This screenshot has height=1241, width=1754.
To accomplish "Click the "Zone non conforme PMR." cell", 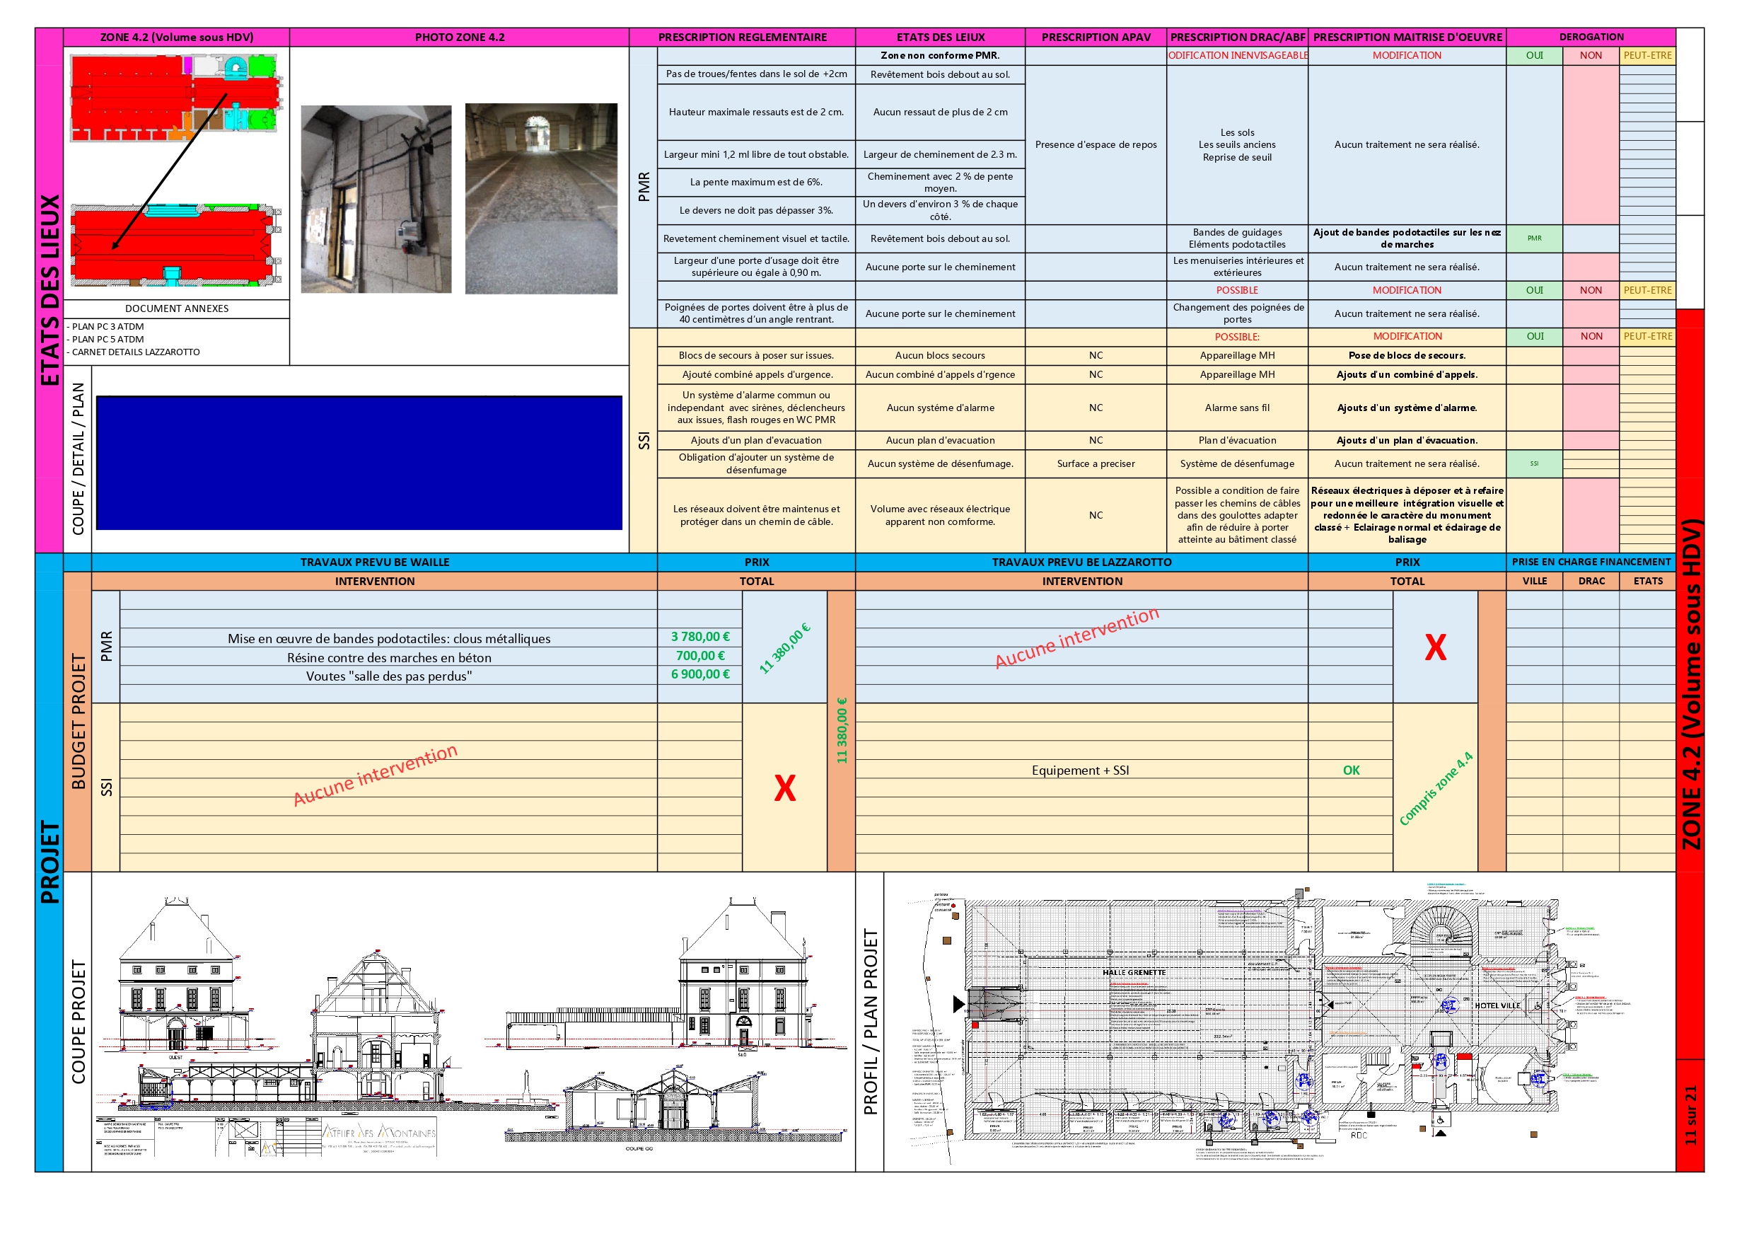I will (941, 55).
